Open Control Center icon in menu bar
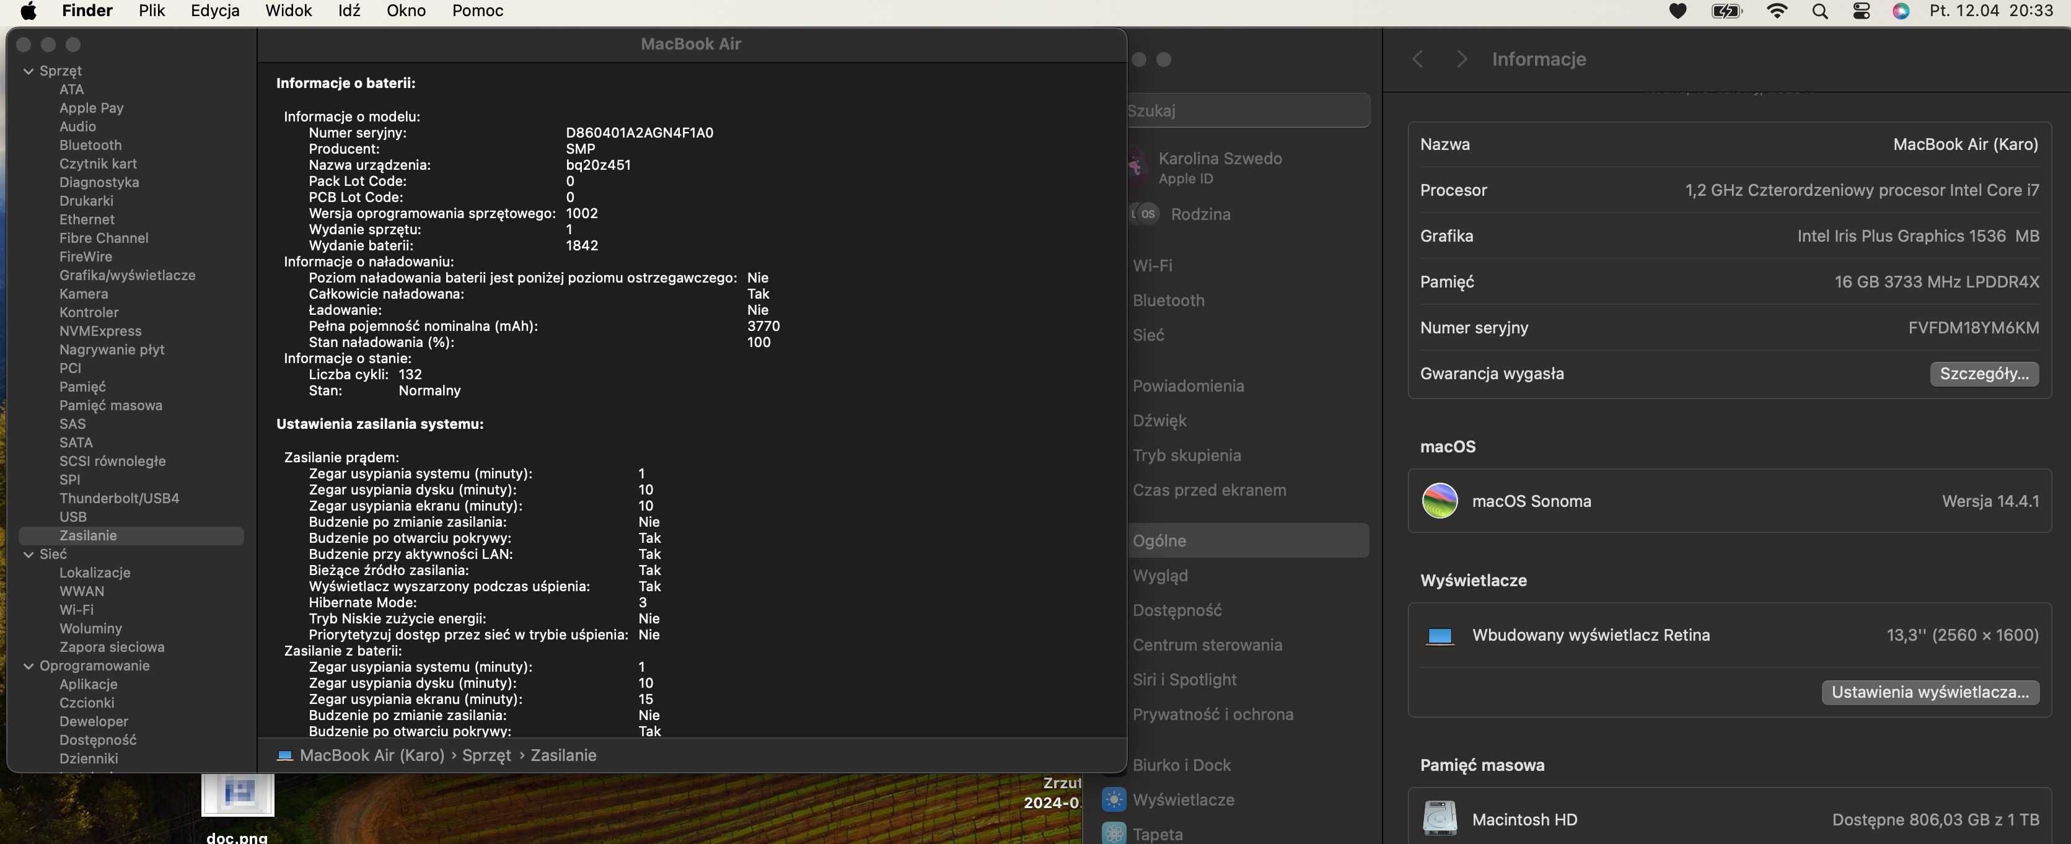The image size is (2071, 844). click(x=1861, y=11)
